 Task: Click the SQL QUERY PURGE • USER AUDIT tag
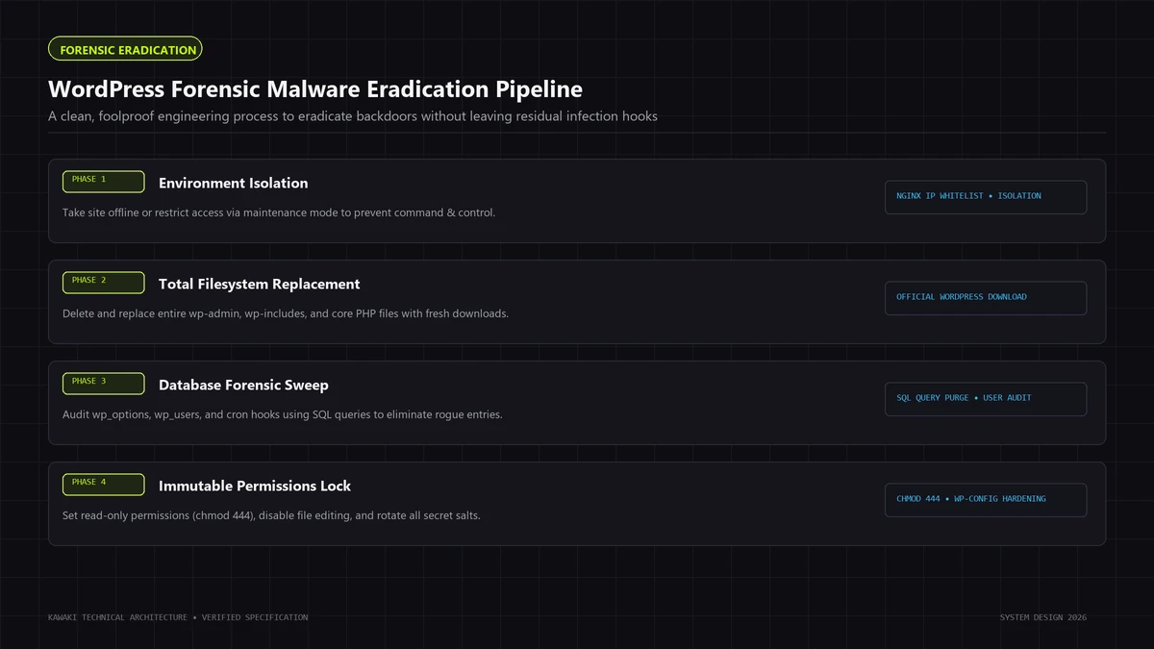[986, 399]
